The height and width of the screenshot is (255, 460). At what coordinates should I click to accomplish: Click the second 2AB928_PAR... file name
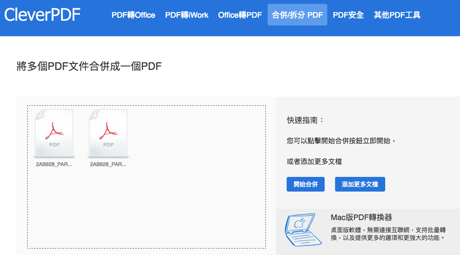click(108, 164)
